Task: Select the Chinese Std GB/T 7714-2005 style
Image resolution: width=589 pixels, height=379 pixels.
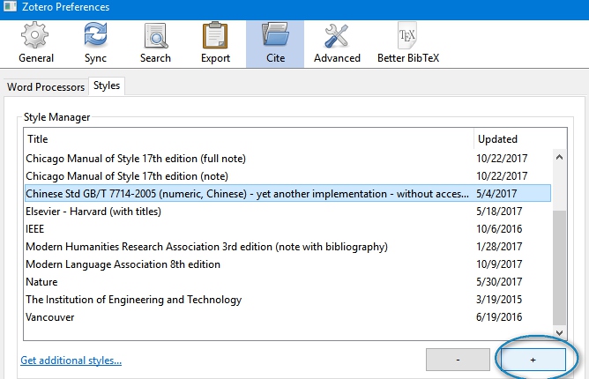Action: click(287, 194)
